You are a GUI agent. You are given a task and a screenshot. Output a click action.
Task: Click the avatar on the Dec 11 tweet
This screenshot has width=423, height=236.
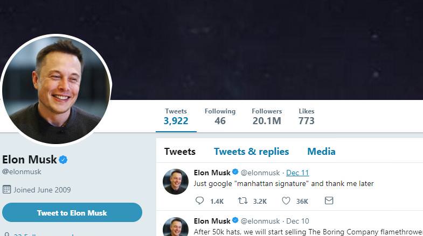[x=176, y=182]
